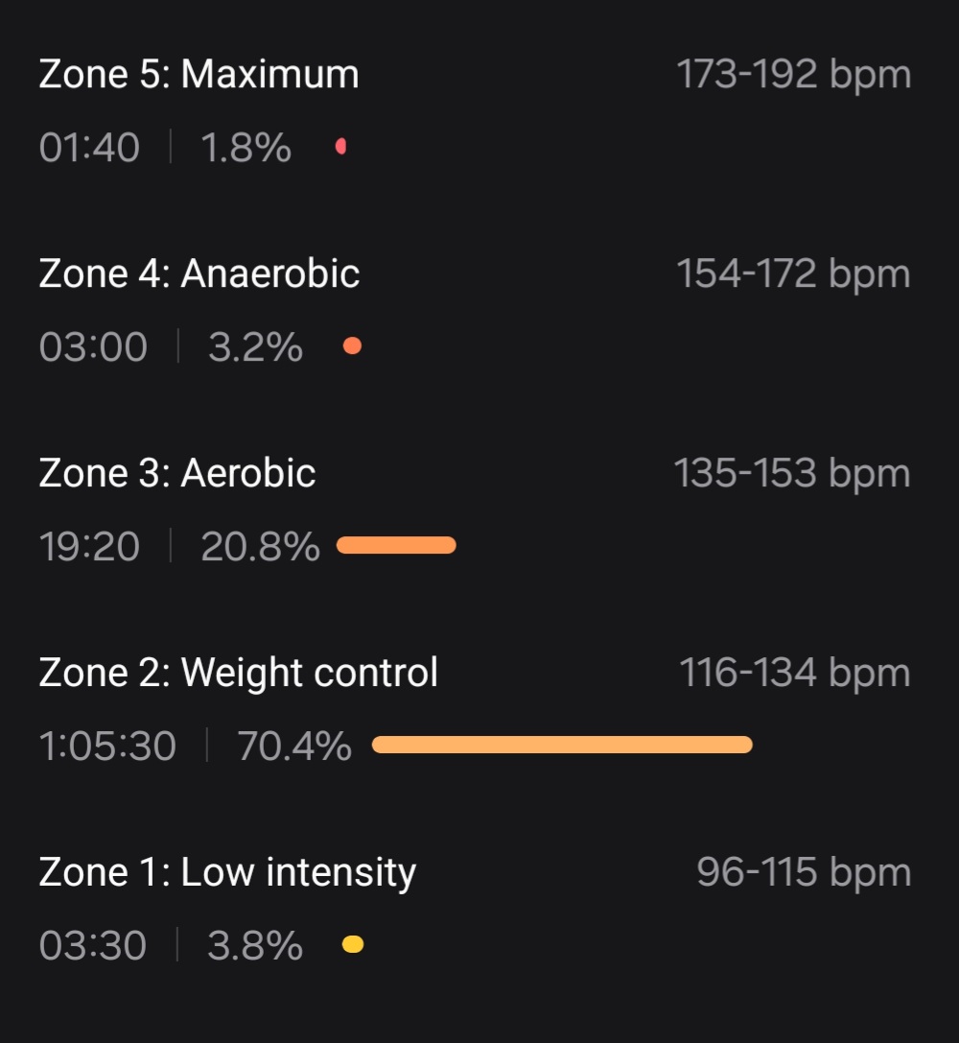Click the 173-192 bpm range label
The image size is (959, 1043).
793,75
